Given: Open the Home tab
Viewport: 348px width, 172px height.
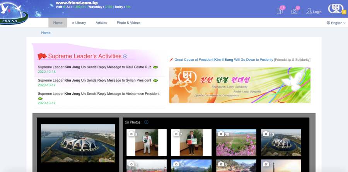Looking at the screenshot, I should 58,23.
